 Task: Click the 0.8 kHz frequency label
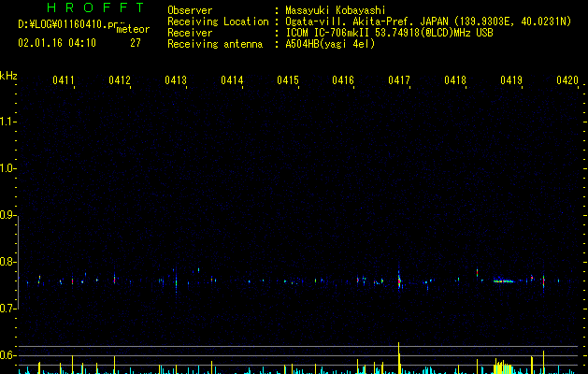7,262
